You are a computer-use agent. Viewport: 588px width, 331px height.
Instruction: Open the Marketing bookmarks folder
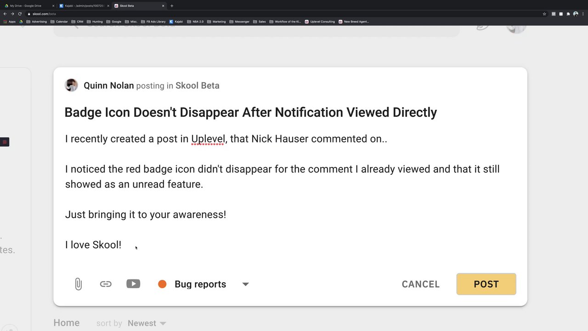pyautogui.click(x=216, y=22)
